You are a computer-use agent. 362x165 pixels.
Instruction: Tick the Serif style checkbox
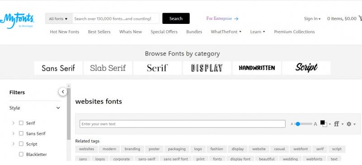tap(21, 123)
